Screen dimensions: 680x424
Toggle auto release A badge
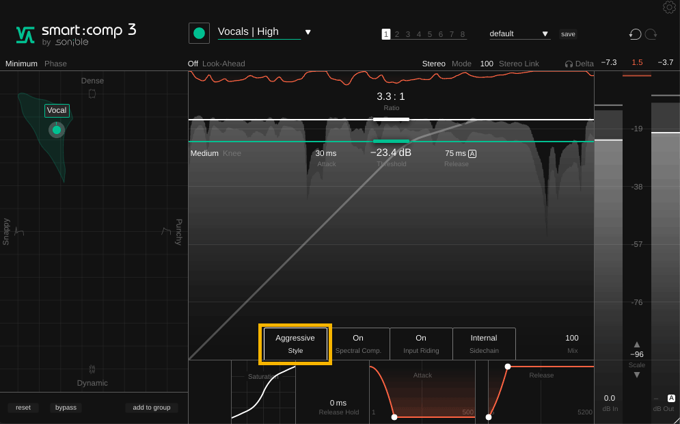tap(472, 154)
